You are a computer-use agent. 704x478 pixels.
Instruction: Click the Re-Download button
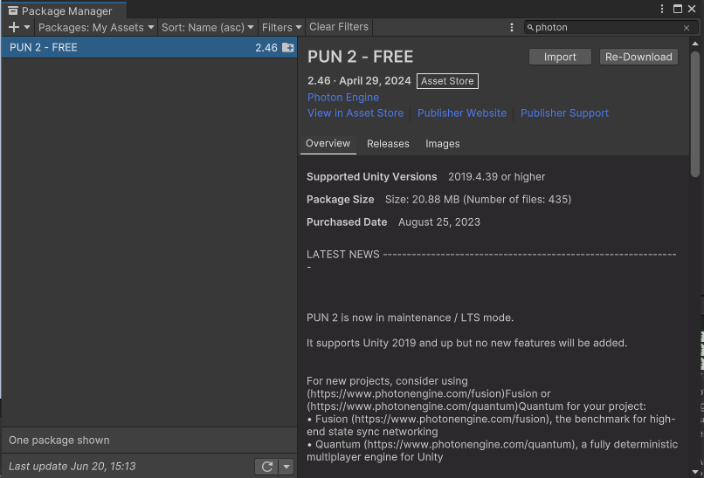pyautogui.click(x=638, y=57)
